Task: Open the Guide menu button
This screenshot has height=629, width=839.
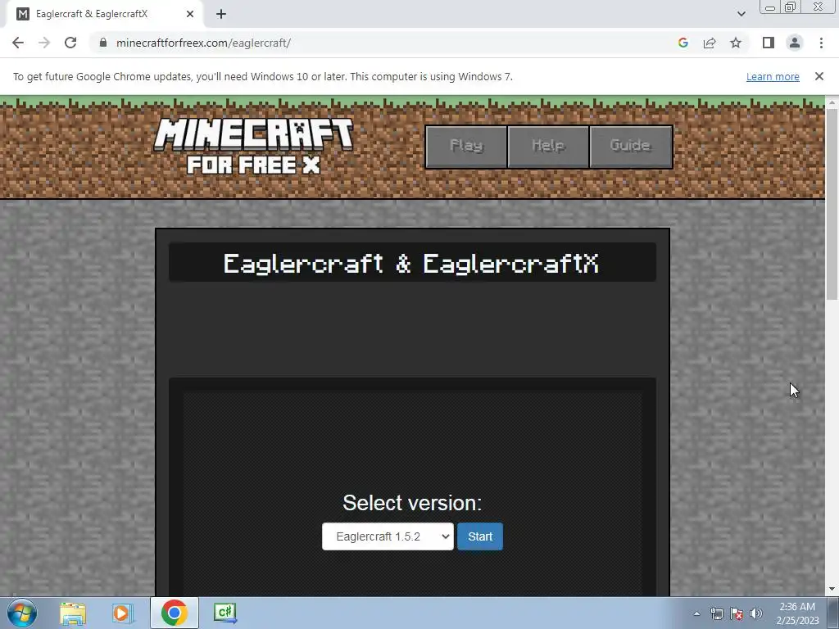Action: pyautogui.click(x=631, y=147)
